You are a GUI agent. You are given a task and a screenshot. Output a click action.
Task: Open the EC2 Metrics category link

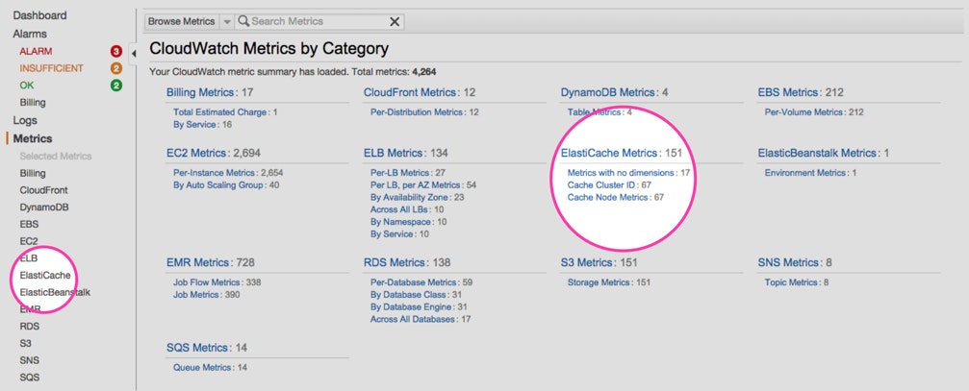click(197, 153)
